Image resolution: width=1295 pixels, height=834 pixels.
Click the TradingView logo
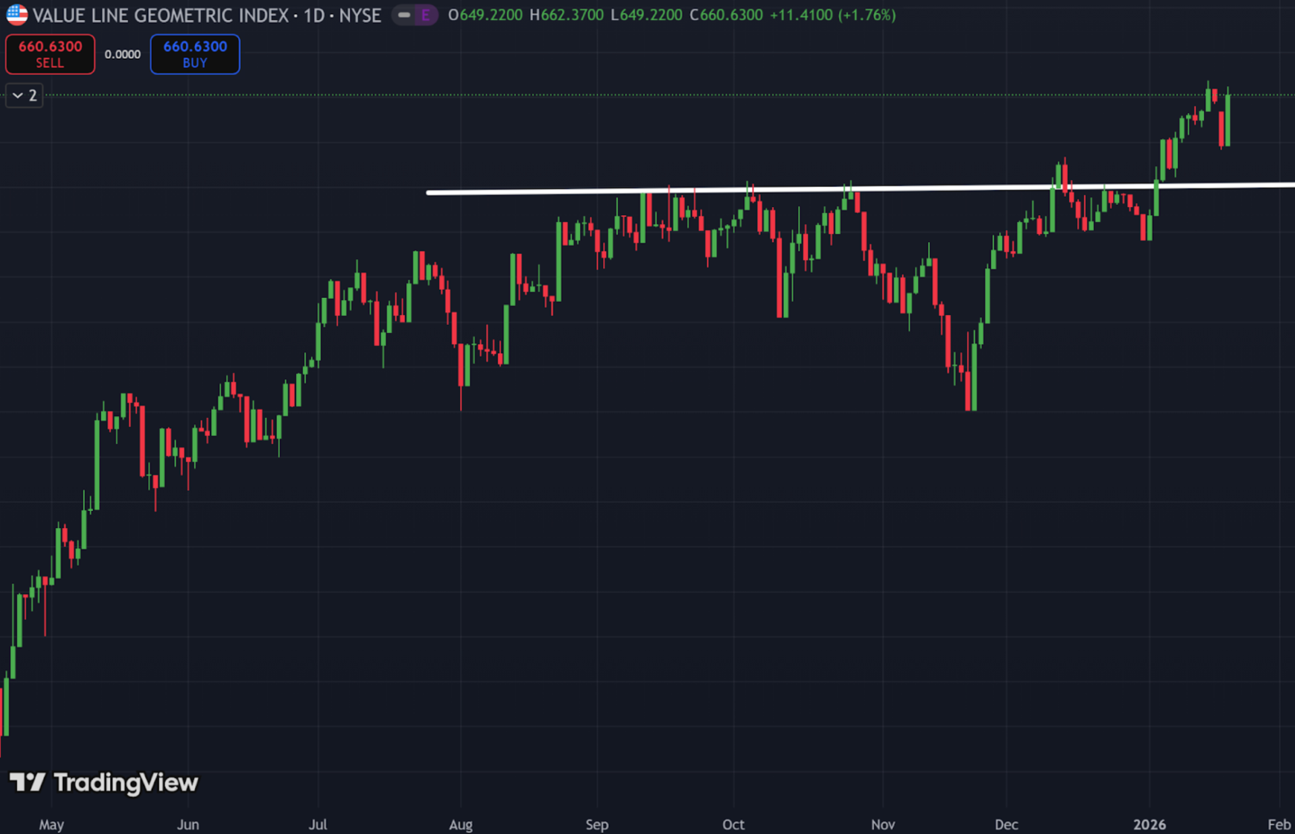pyautogui.click(x=105, y=783)
